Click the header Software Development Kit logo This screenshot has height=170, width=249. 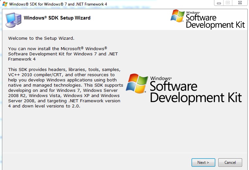(x=207, y=19)
